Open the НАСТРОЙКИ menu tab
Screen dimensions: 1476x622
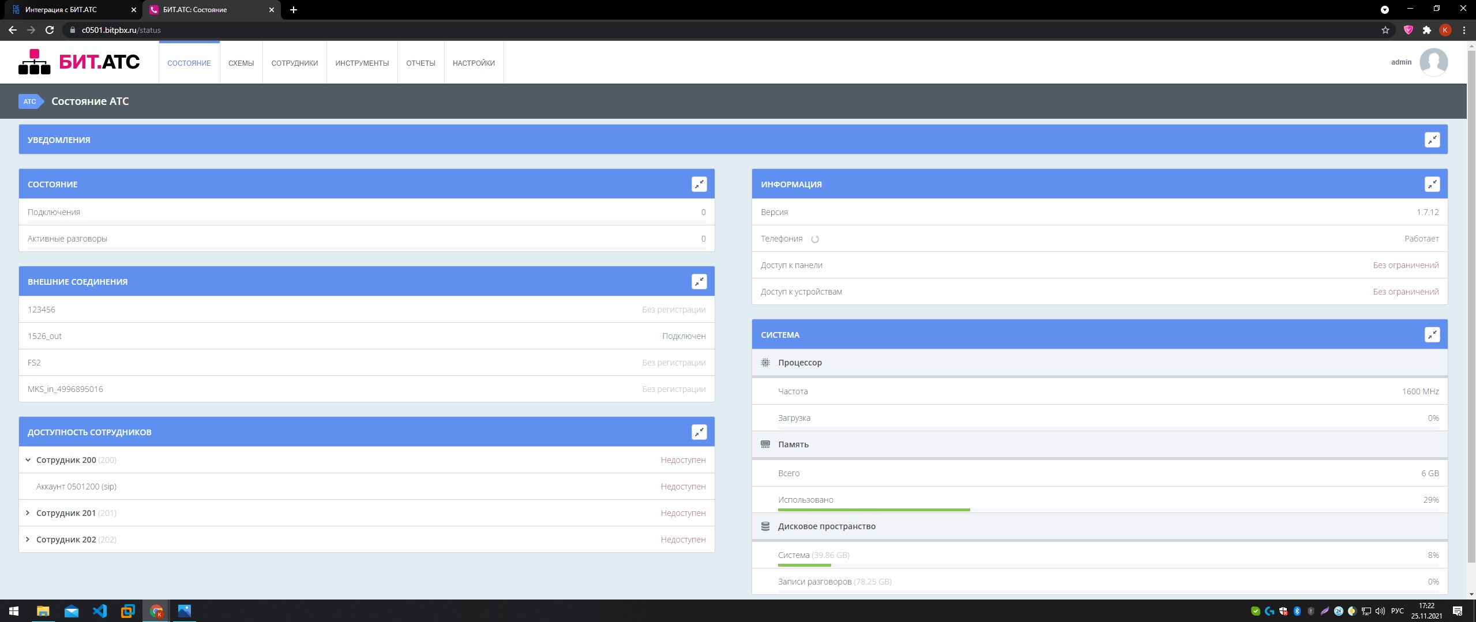[x=474, y=63]
